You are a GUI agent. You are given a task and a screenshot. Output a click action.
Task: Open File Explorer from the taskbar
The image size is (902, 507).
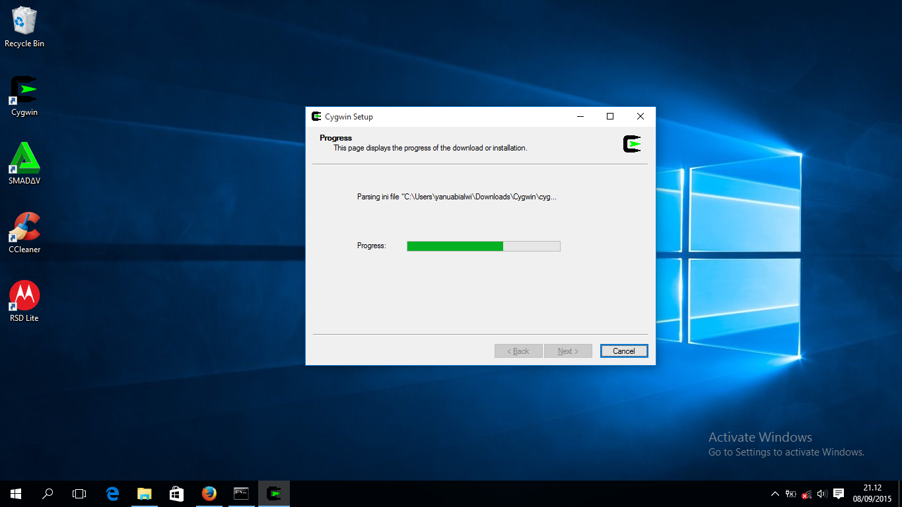144,494
